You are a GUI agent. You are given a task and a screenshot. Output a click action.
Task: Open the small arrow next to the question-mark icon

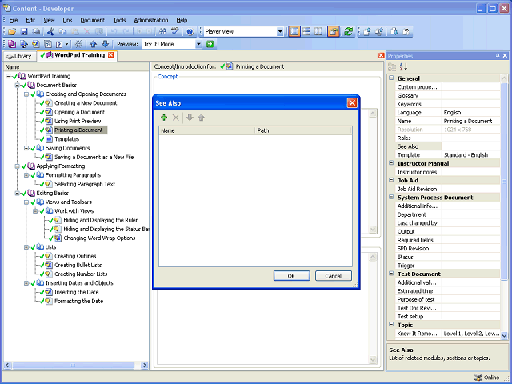(x=66, y=44)
